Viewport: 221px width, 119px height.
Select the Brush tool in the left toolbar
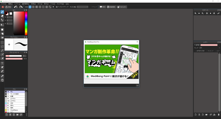tap(2, 12)
